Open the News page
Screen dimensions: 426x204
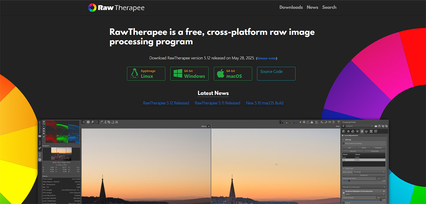(312, 7)
